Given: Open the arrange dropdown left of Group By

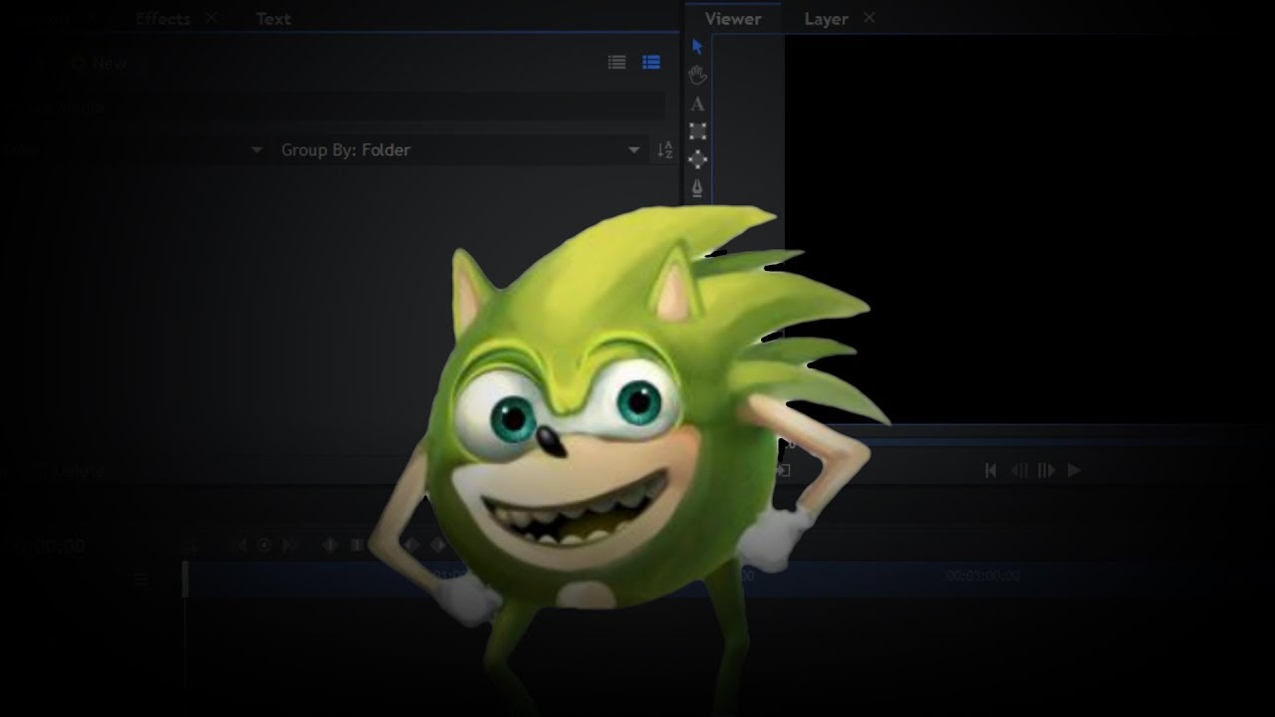Looking at the screenshot, I should click(133, 150).
